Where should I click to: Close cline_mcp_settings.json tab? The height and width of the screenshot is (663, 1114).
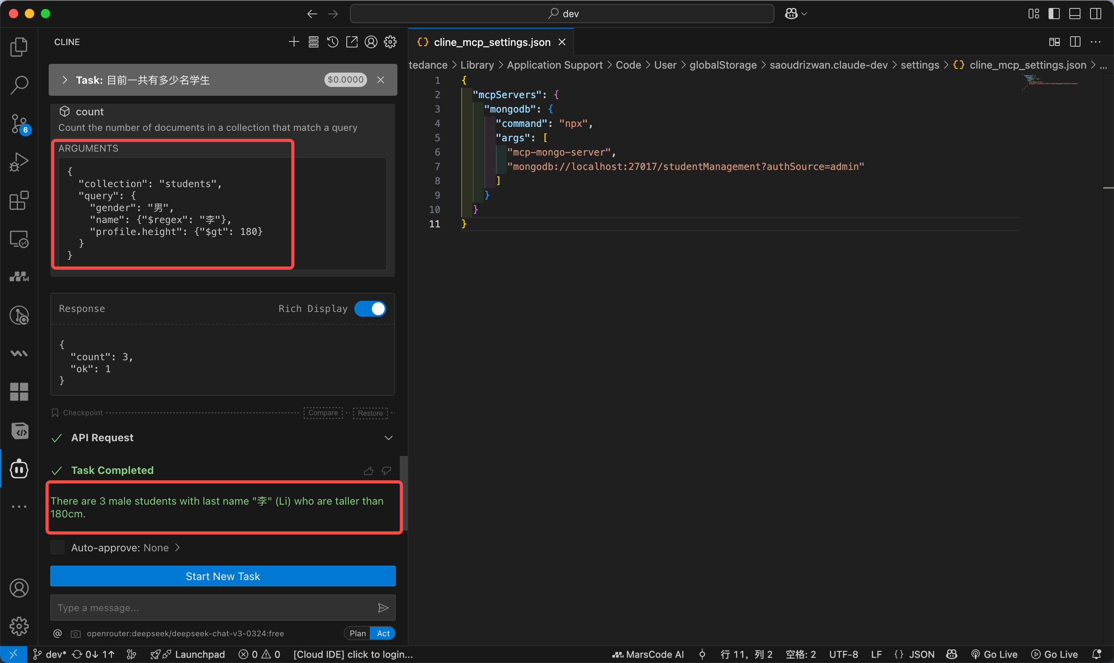pyautogui.click(x=562, y=42)
